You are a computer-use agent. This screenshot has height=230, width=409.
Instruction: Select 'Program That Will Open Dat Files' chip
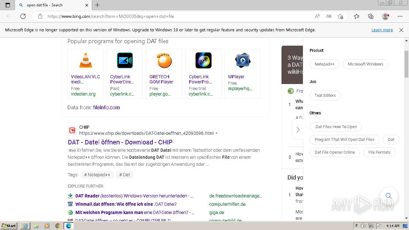[x=344, y=140]
